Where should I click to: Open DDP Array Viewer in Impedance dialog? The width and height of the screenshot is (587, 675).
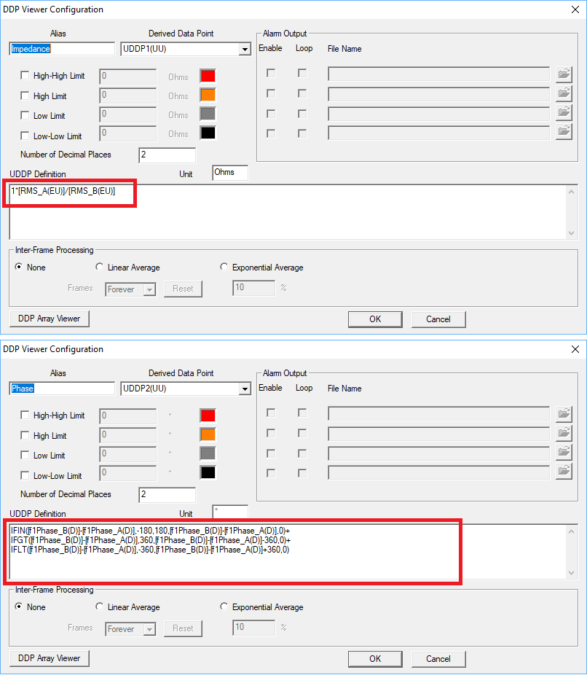(x=49, y=319)
